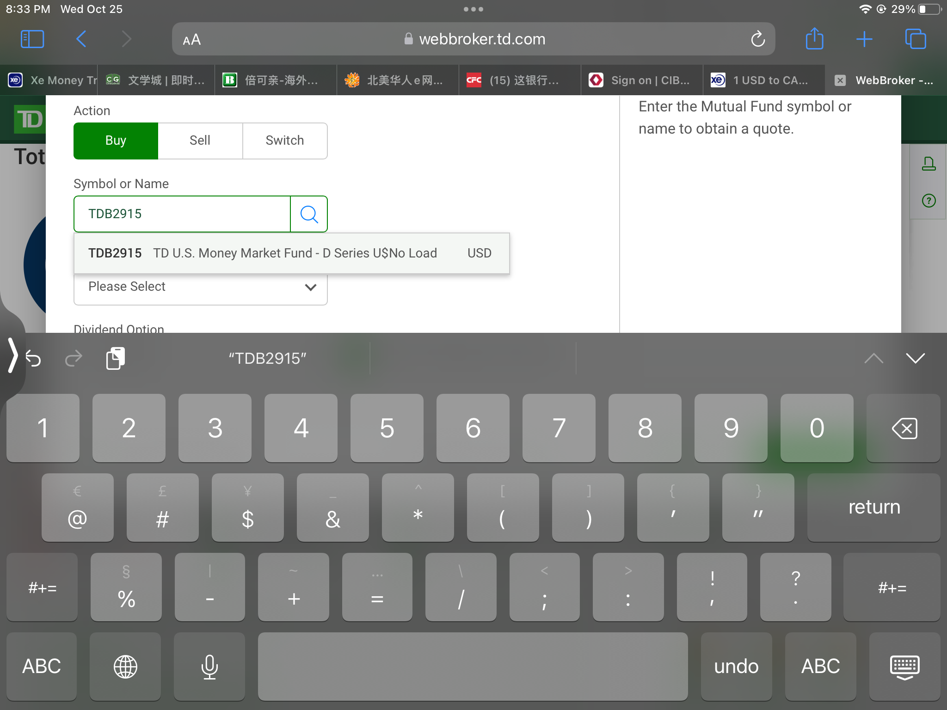Tap the slash key
This screenshot has height=710, width=947.
click(x=461, y=587)
